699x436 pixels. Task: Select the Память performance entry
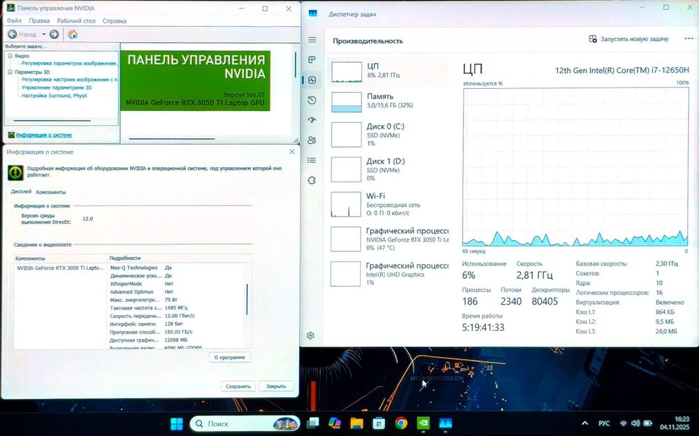pos(388,101)
